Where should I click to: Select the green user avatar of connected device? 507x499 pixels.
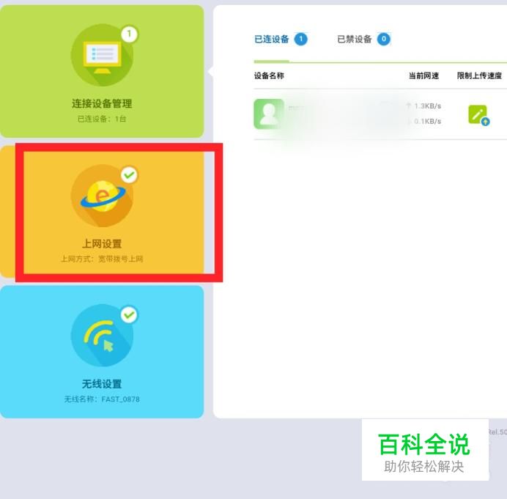[x=269, y=114]
